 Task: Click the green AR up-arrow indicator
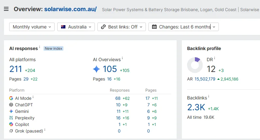tap(218, 79)
